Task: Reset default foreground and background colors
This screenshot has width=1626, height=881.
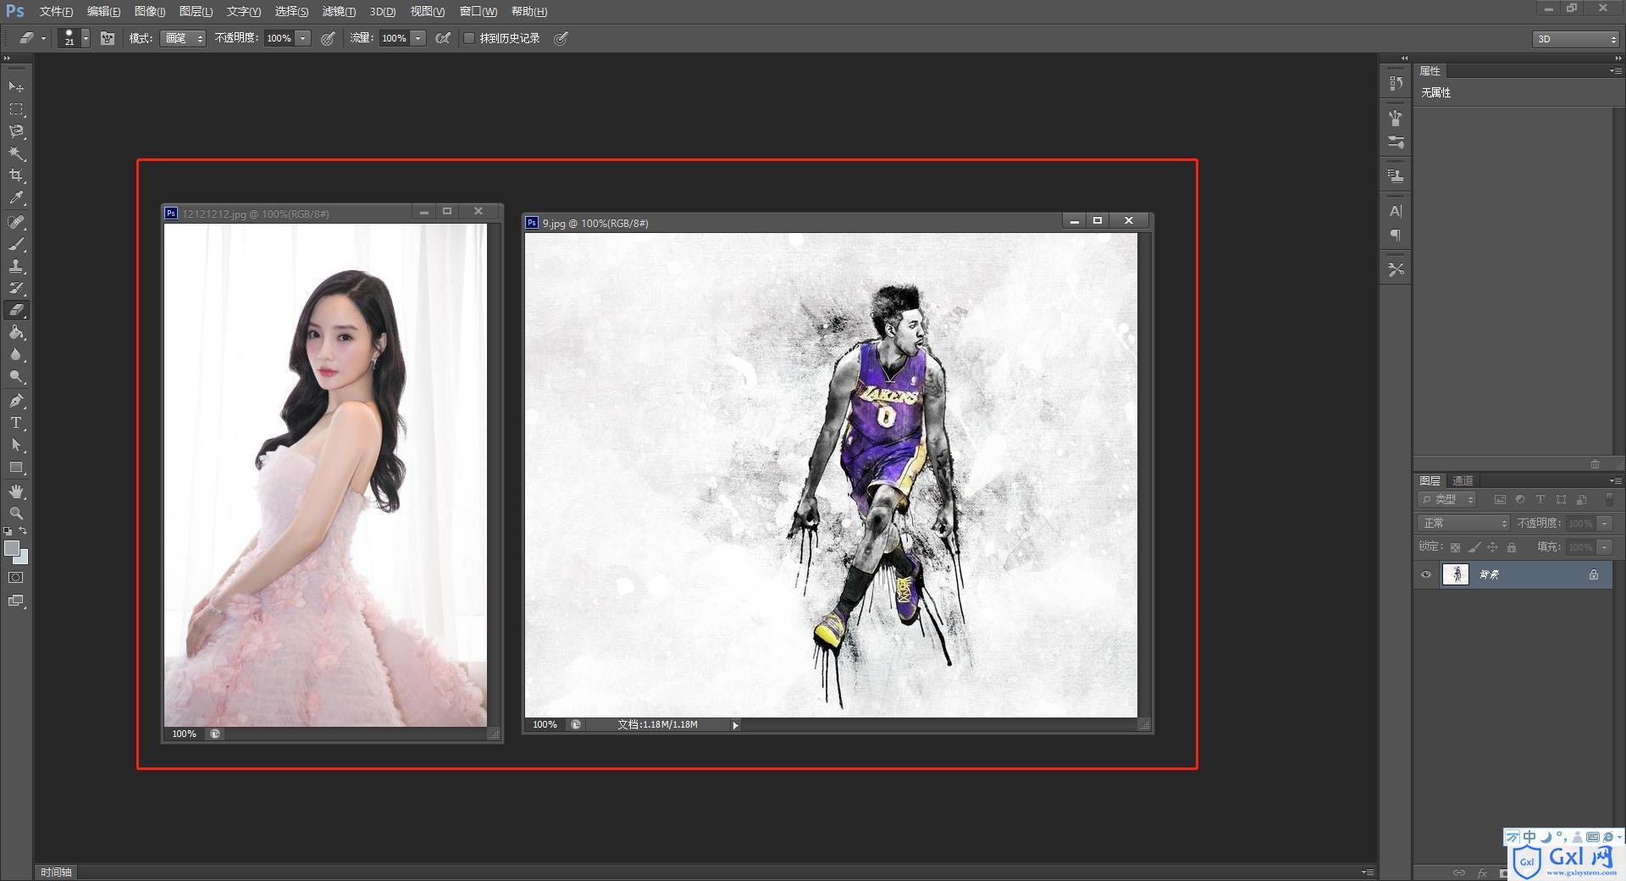Action: click(8, 530)
